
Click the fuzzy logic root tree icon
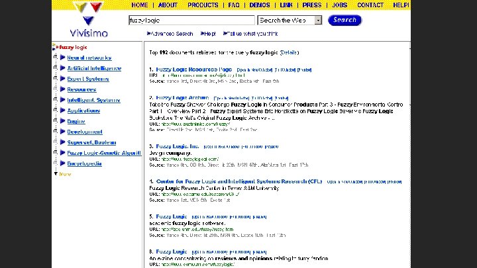tap(54, 47)
